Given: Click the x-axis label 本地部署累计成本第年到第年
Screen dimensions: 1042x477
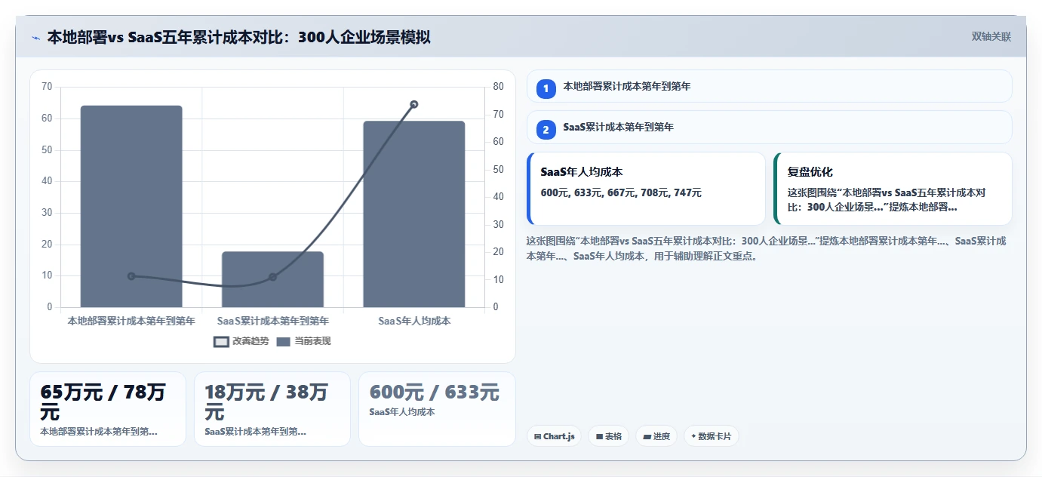Looking at the screenshot, I should click(131, 321).
